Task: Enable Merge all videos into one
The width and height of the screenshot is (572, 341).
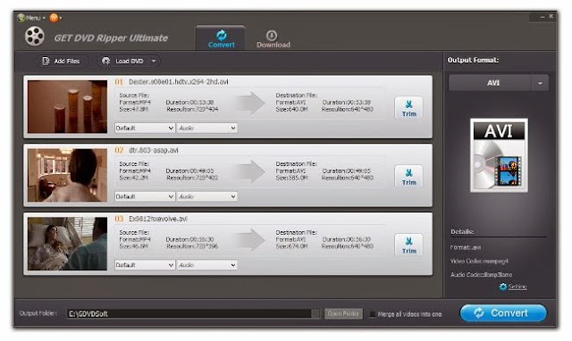Action: (x=373, y=314)
